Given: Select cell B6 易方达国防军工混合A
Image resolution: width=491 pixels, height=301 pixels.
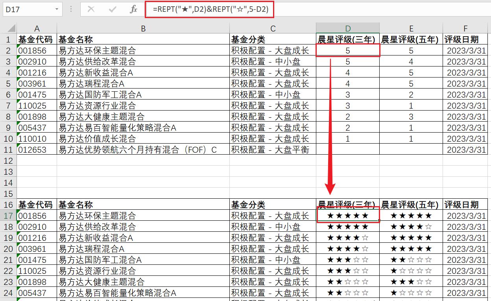Looking at the screenshot, I should [x=143, y=94].
